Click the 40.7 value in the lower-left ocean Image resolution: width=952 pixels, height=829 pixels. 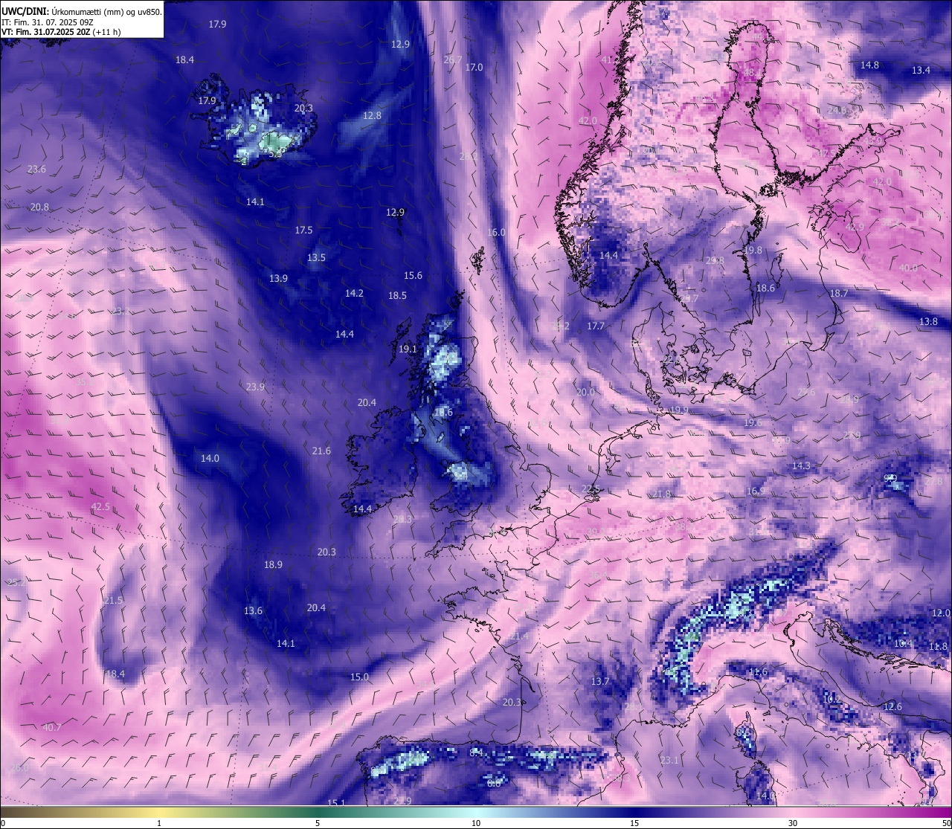[x=52, y=727]
